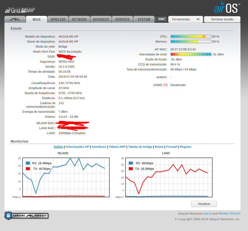Click the signal value -51 dBm
This screenshot has height=231, width=248.
click(x=218, y=54)
